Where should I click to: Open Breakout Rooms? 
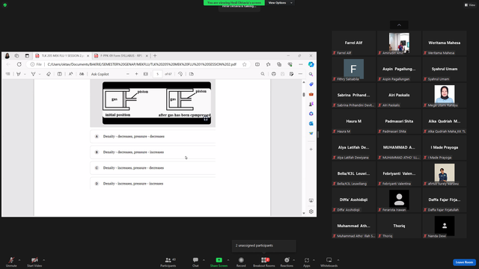[264, 262]
